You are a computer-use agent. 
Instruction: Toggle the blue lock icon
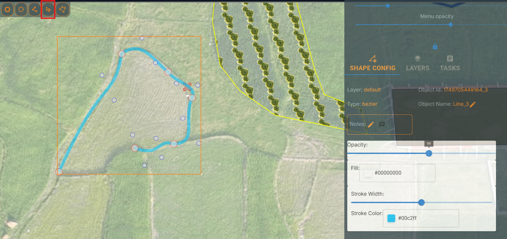(x=435, y=47)
